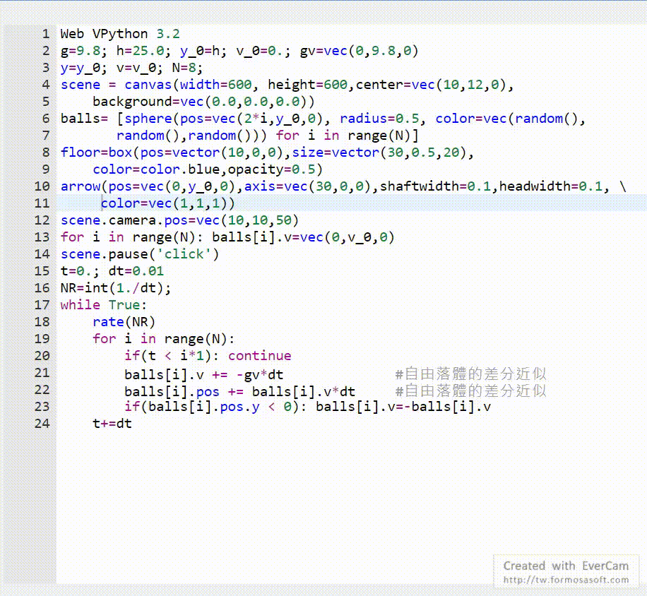The width and height of the screenshot is (647, 596).
Task: Click 'scene.camera.pos=vec(10,10,50)' line
Action: click(x=179, y=220)
